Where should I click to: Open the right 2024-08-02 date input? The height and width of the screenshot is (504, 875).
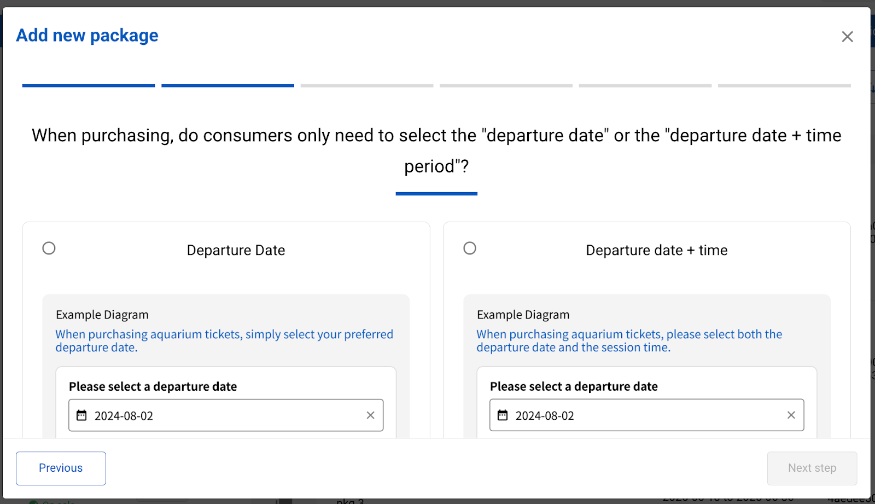click(640, 416)
